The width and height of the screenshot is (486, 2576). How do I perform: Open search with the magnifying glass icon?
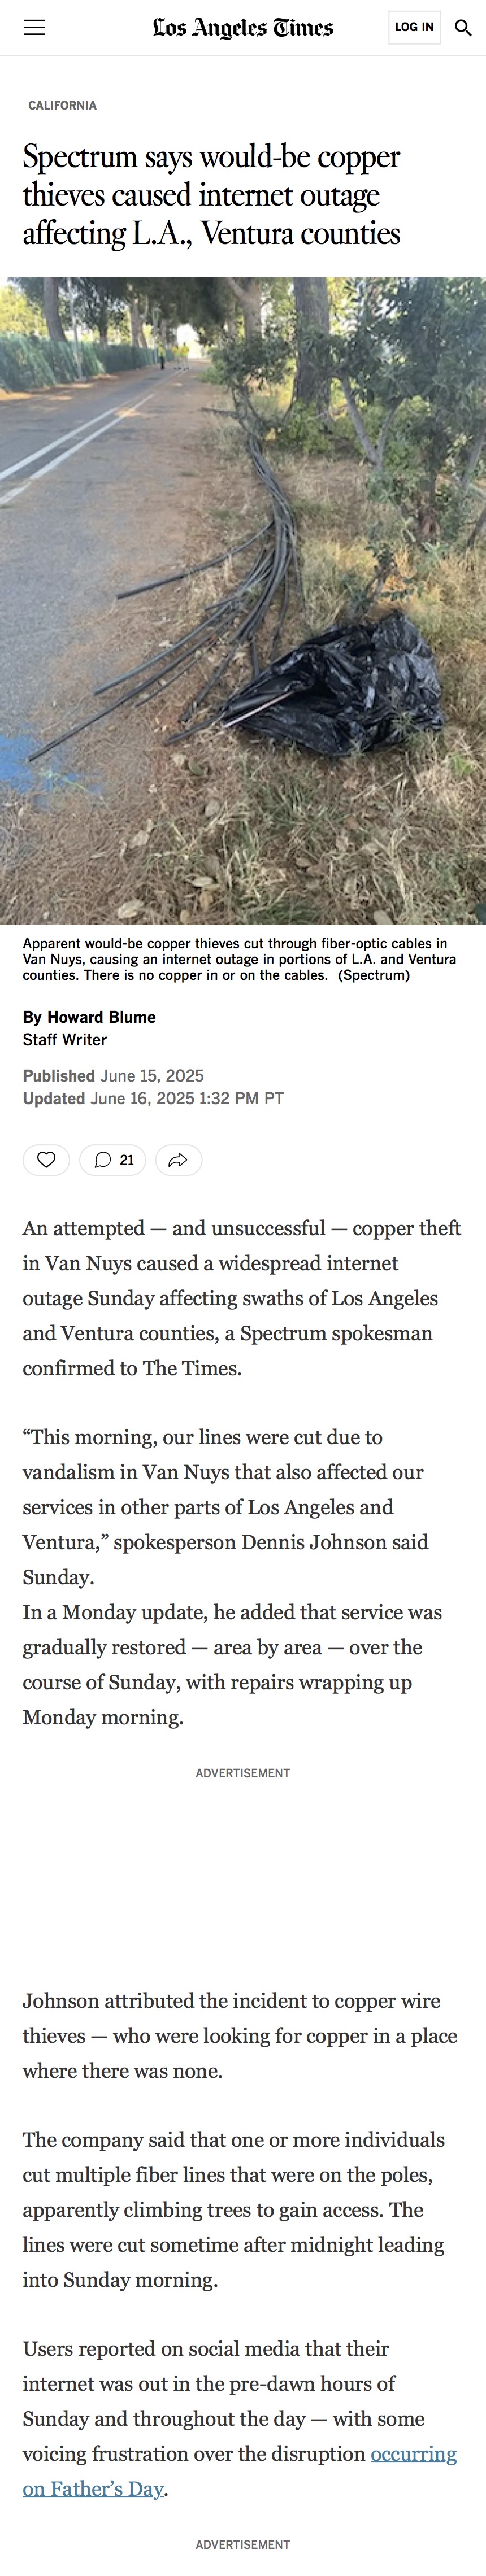(463, 27)
